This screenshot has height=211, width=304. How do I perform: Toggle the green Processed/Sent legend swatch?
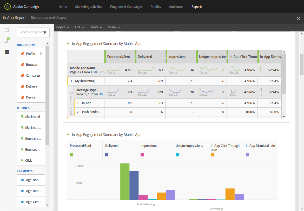(x=71, y=155)
